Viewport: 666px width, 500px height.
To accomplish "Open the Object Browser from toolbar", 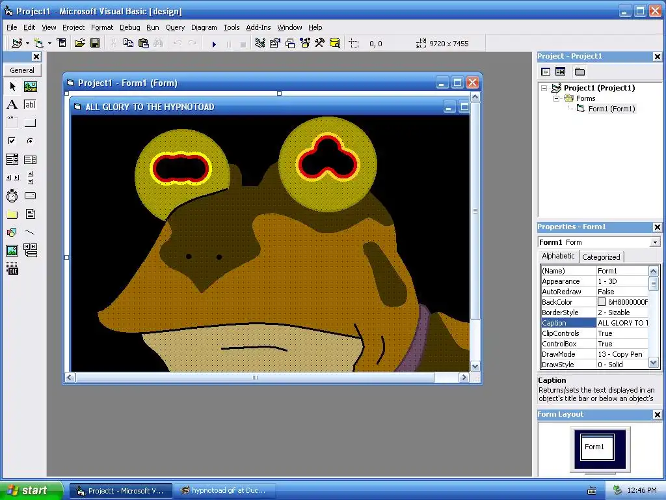I will [x=305, y=44].
